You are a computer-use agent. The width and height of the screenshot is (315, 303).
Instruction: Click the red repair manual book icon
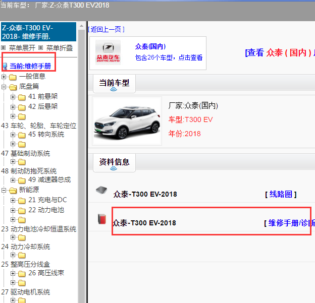pyautogui.click(x=102, y=219)
